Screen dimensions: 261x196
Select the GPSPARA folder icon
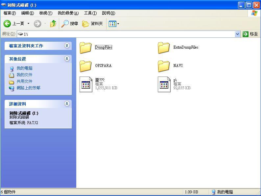85,66
